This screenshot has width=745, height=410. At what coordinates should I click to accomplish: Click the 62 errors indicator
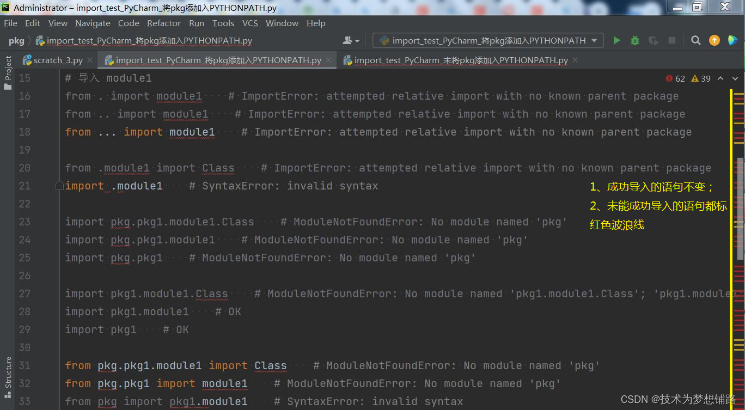tap(675, 78)
